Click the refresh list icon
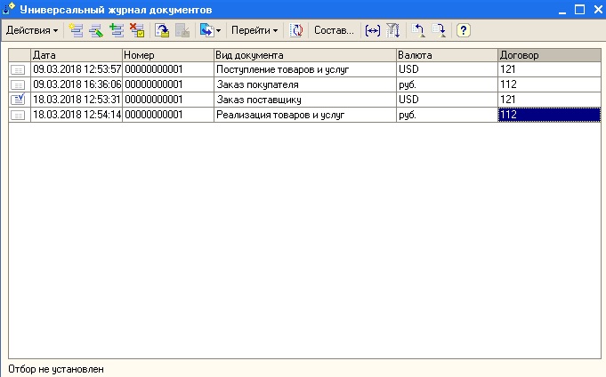The image size is (606, 377). [x=297, y=30]
